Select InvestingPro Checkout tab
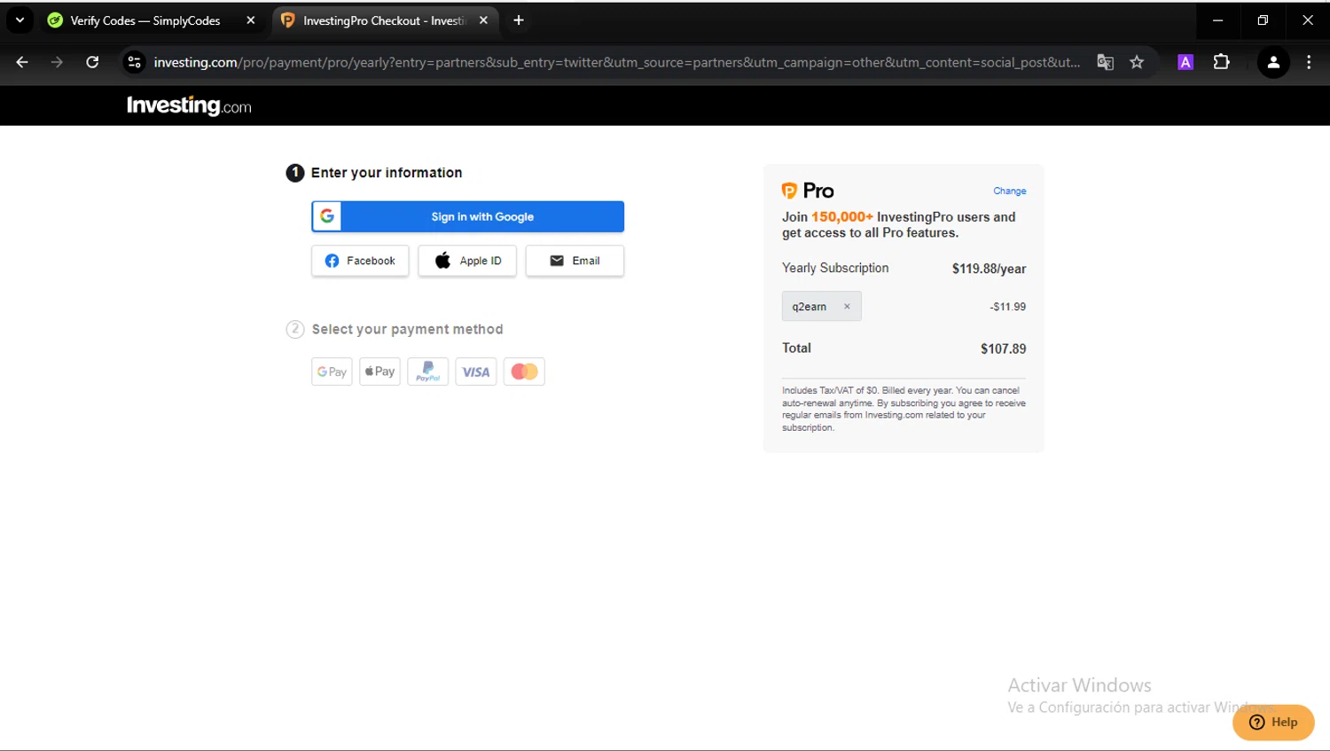 383,20
